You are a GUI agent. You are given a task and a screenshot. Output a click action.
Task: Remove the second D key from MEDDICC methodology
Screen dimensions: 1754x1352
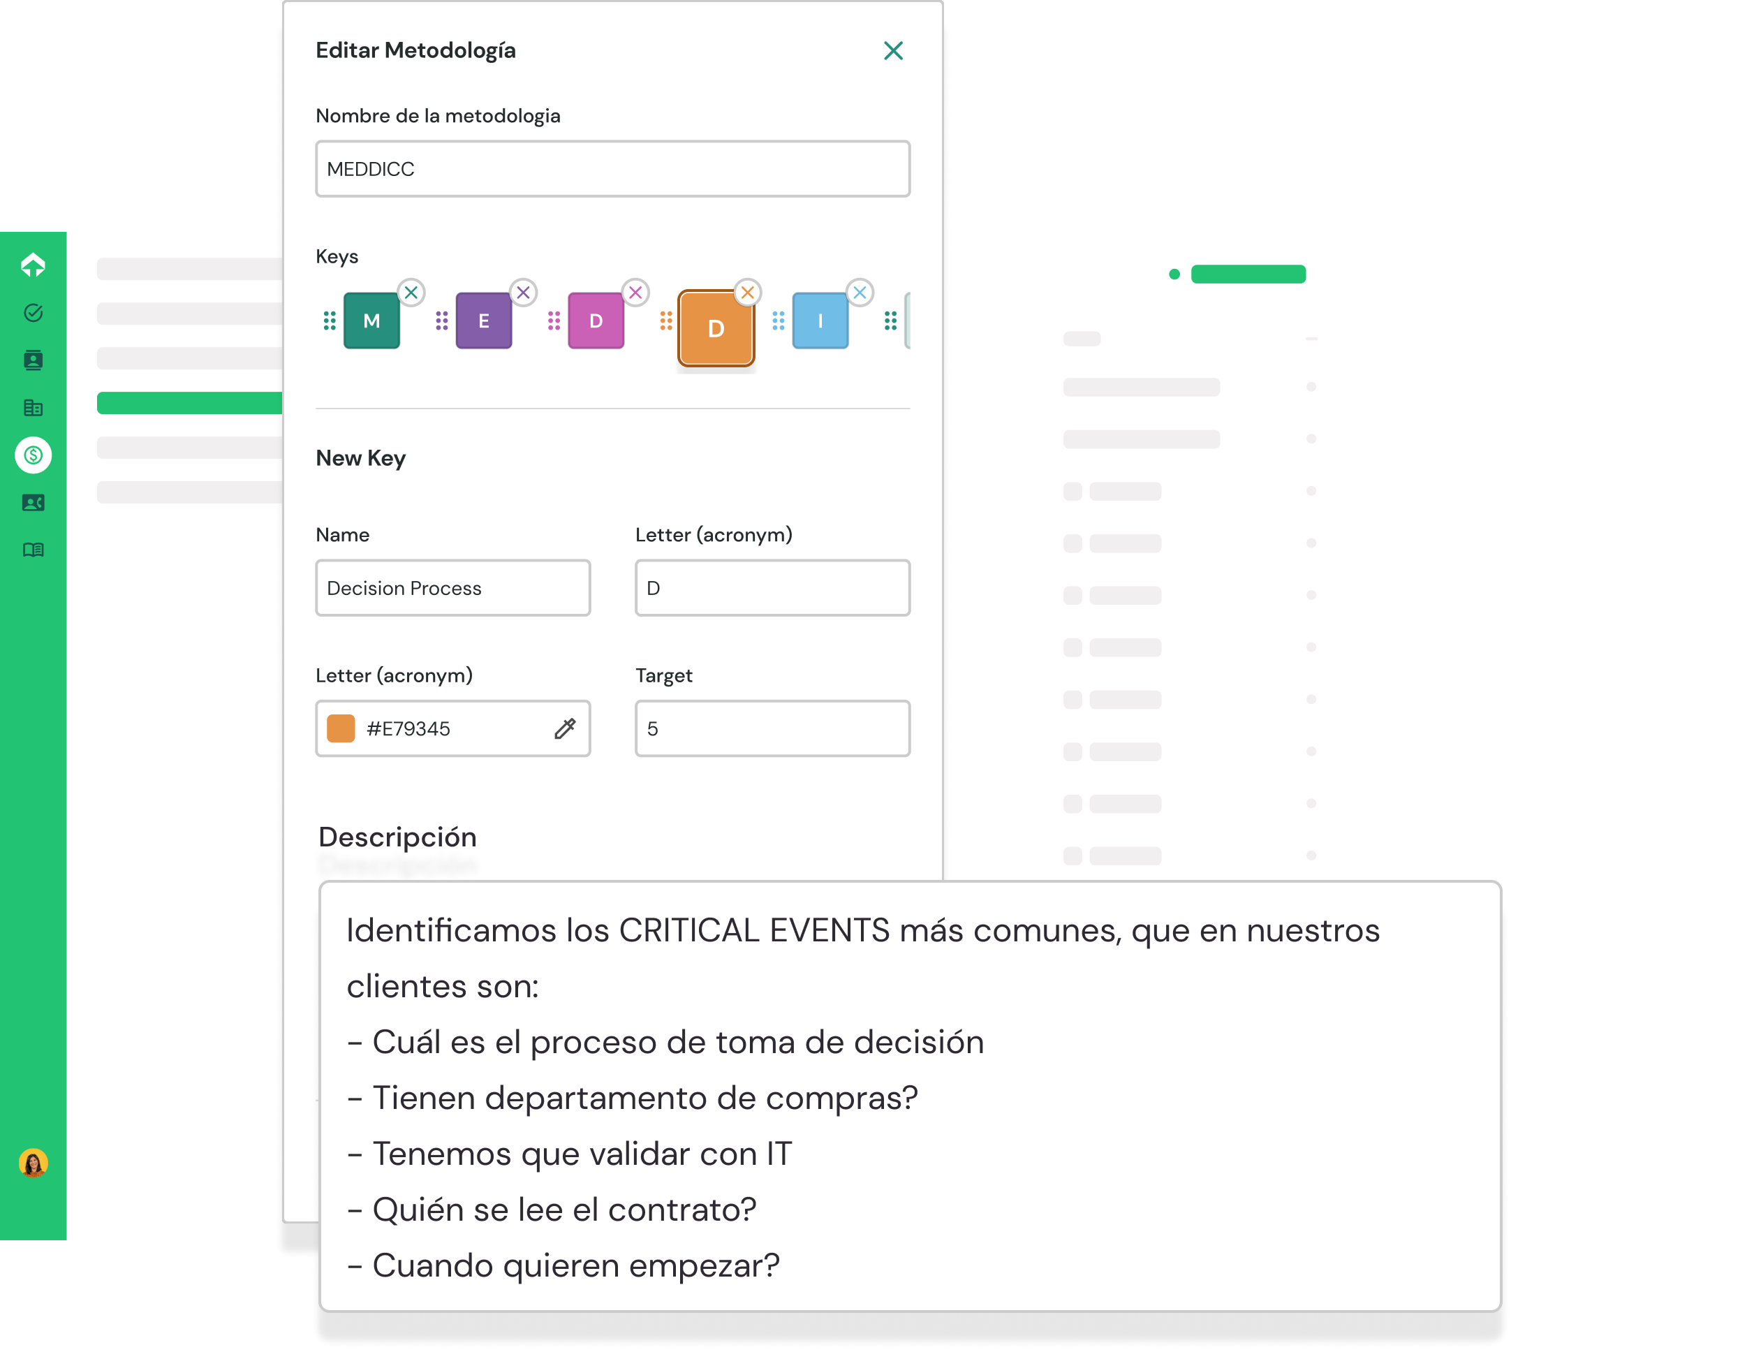[746, 293]
